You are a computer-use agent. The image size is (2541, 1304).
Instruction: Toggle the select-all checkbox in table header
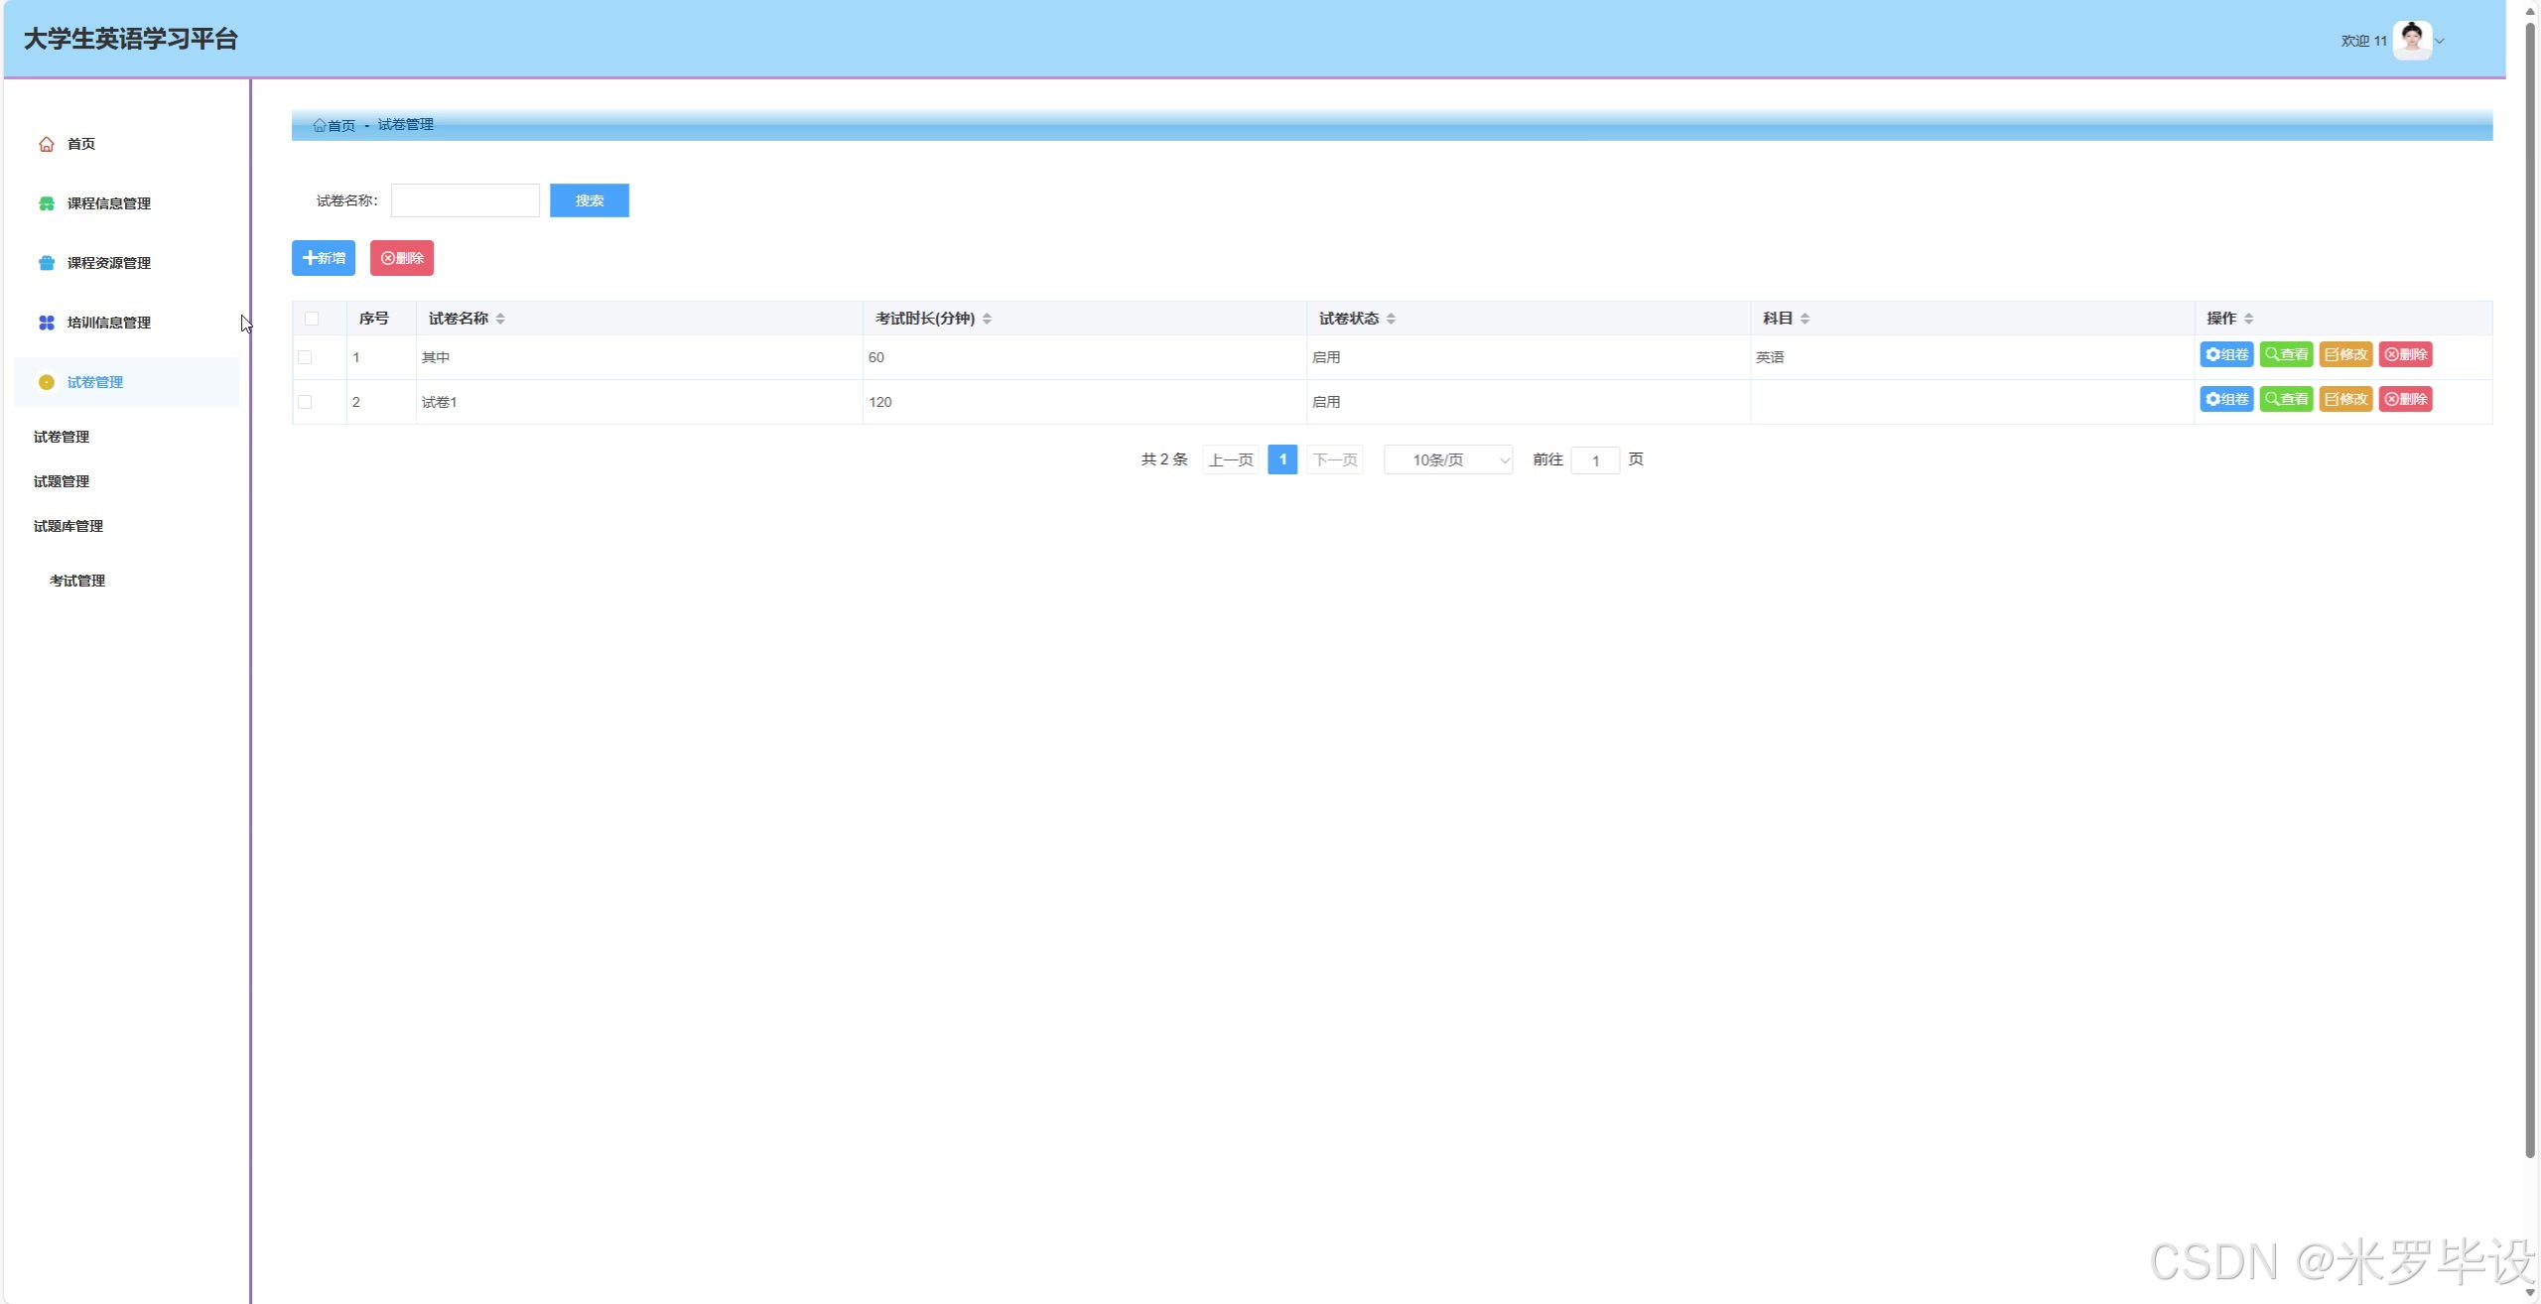pyautogui.click(x=312, y=319)
